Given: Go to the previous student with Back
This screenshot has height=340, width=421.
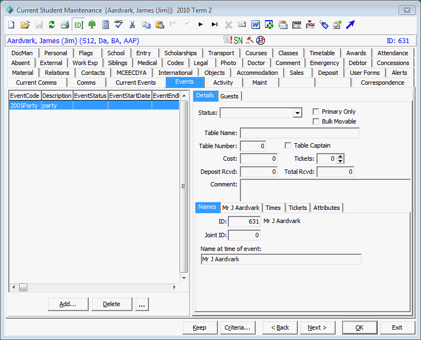Looking at the screenshot, I should (280, 327).
